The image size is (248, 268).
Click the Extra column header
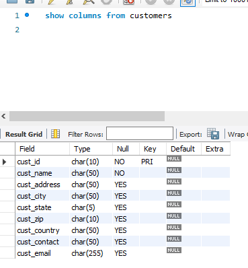click(x=216, y=149)
